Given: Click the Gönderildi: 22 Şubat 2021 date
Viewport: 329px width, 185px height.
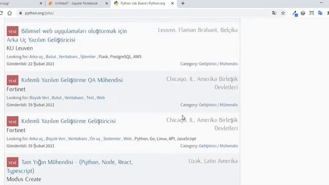Looking at the screenshot, I should point(30,64).
